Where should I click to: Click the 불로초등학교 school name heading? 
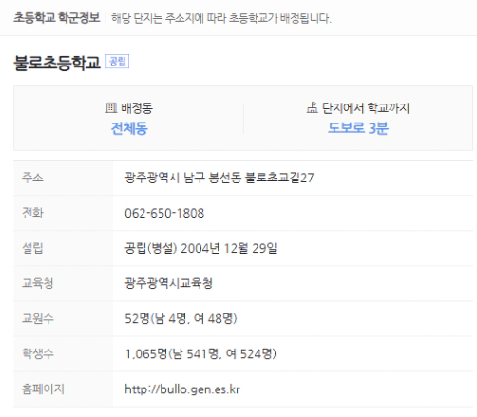(57, 63)
